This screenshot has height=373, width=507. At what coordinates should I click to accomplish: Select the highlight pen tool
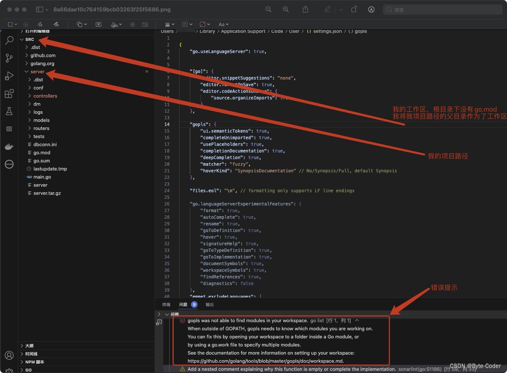[x=327, y=10]
